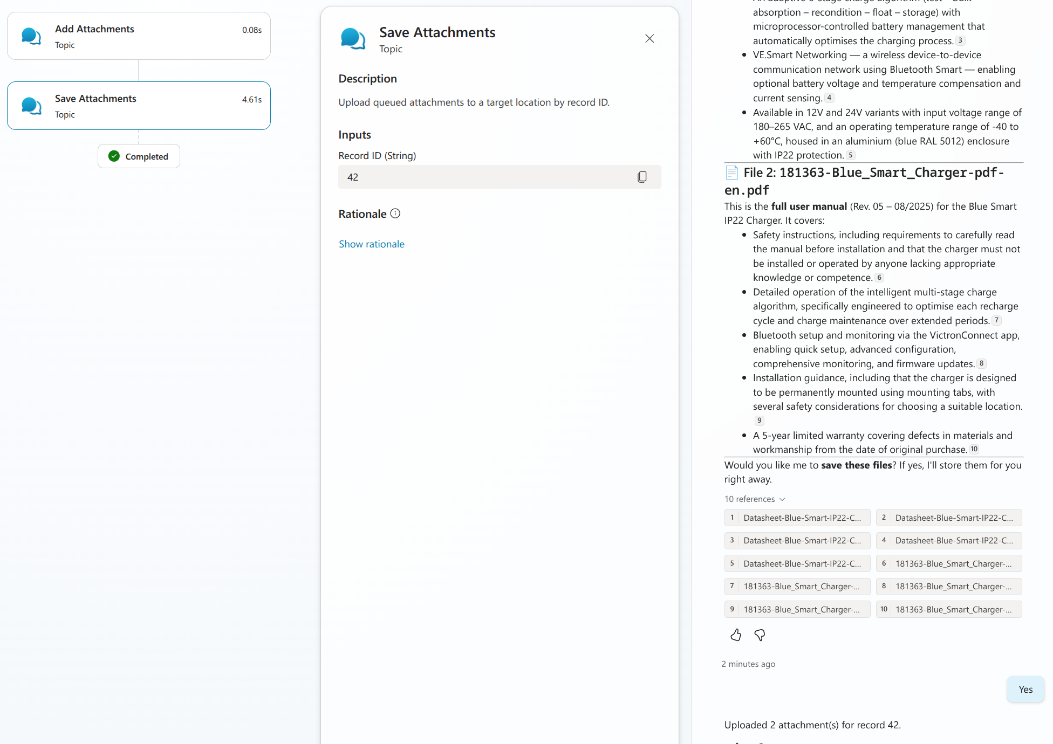Collapse the 10 references list
1053x744 pixels.
coord(755,499)
